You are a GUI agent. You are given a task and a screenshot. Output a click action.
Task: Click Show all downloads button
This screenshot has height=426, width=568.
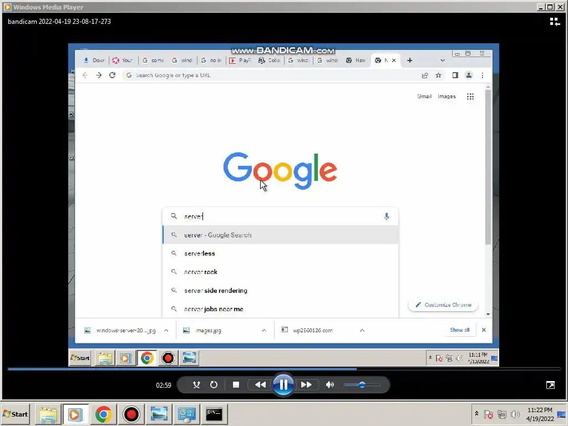460,330
